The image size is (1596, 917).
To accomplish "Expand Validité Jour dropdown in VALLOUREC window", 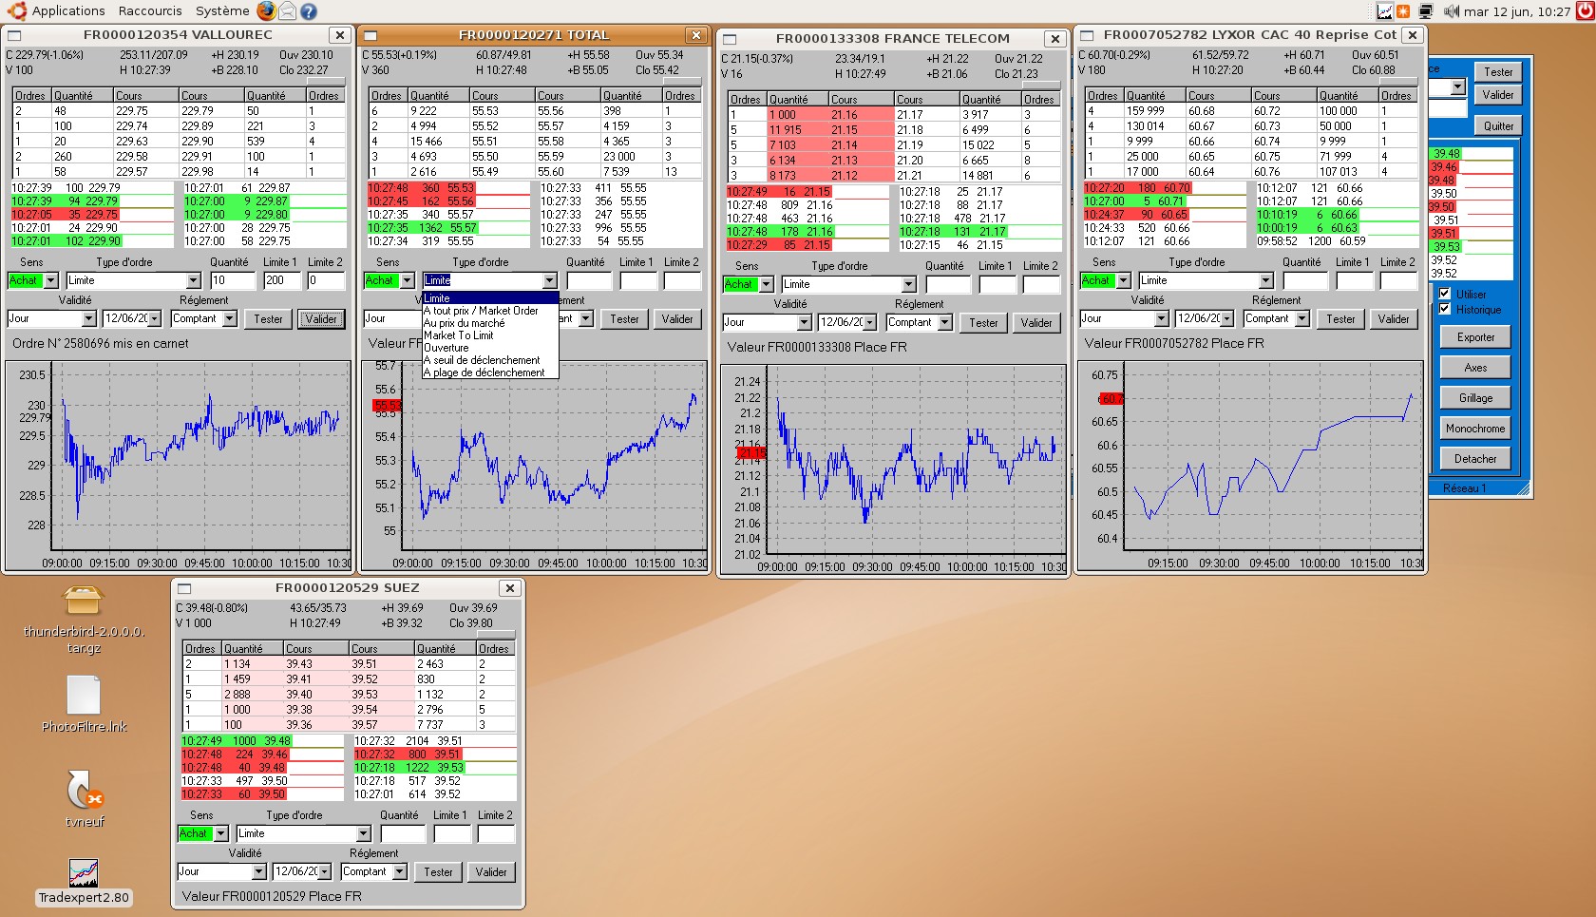I will click(x=89, y=318).
